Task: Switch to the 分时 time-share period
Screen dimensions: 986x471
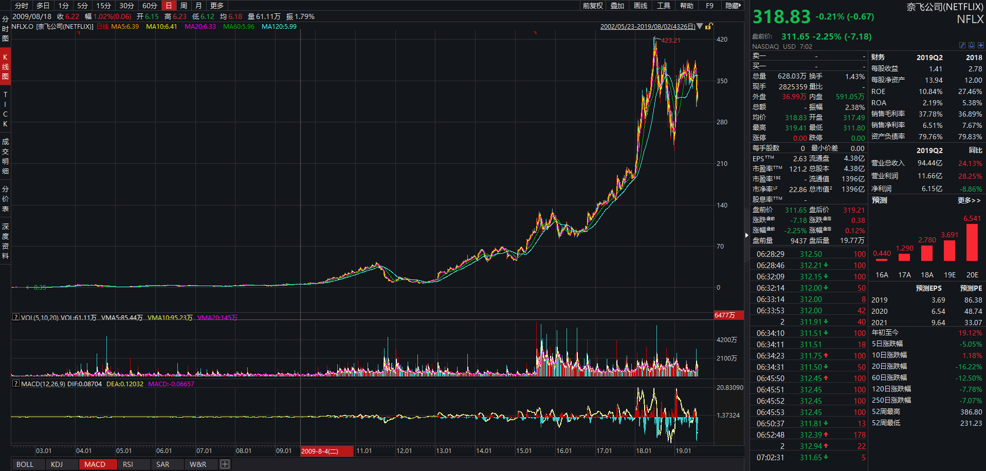Action: 22,6
